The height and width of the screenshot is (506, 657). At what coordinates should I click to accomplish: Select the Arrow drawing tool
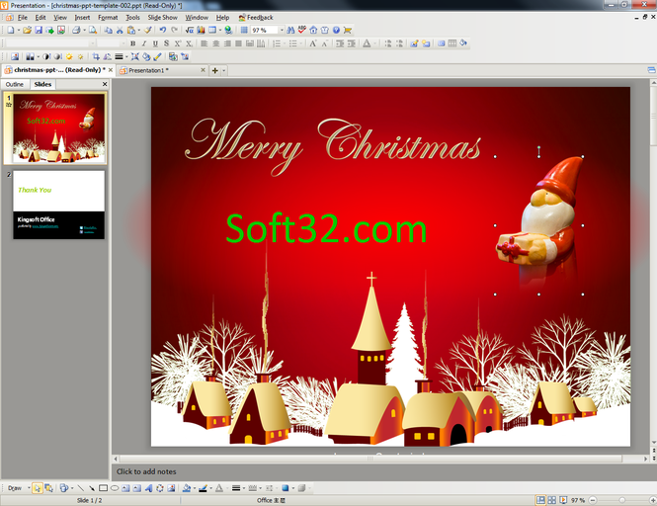point(92,488)
